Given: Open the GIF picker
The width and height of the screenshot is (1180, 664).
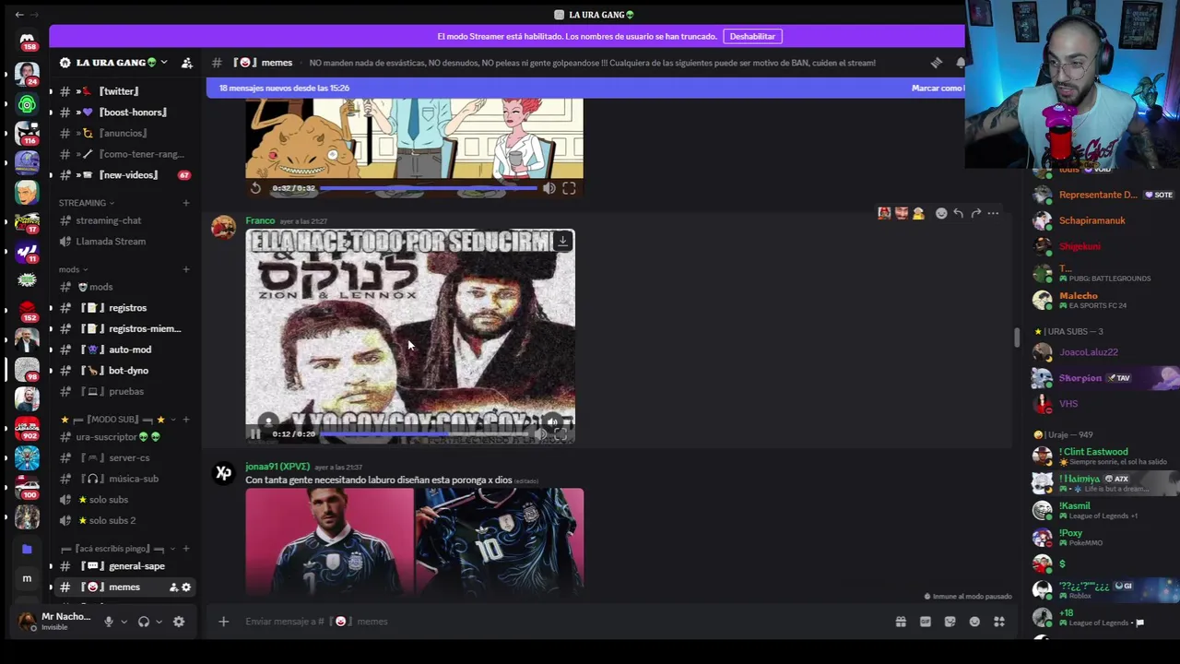Looking at the screenshot, I should click(x=926, y=622).
